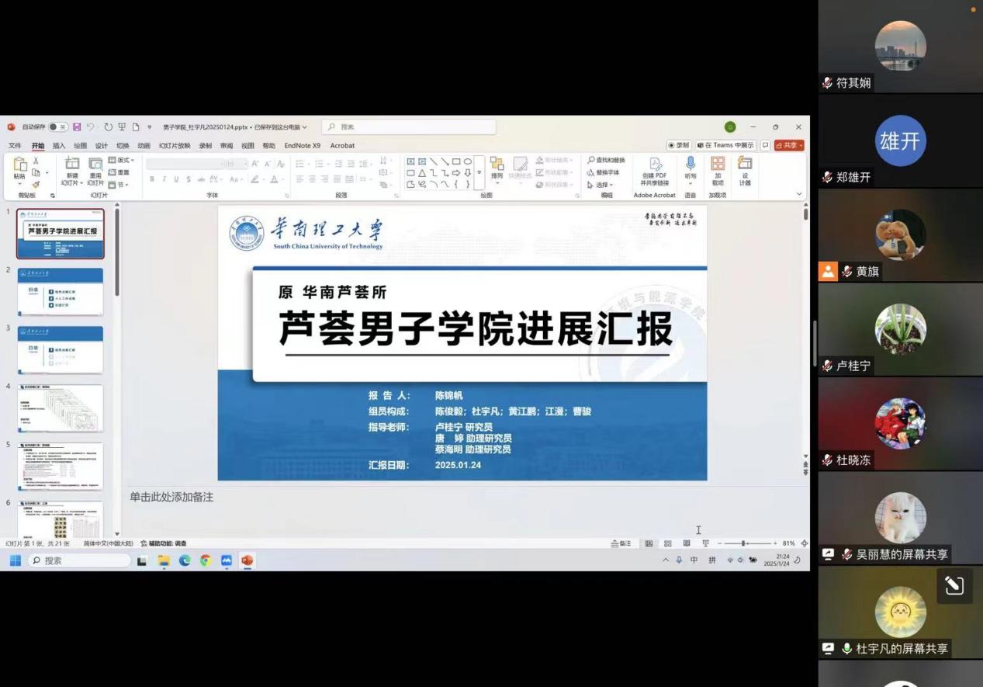
Task: Click the Present in Teams button
Action: click(x=725, y=145)
